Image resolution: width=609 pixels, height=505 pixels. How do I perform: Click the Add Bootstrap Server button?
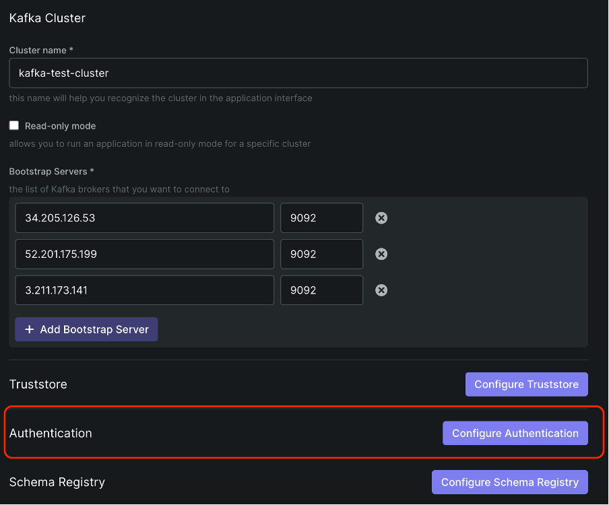coord(86,329)
